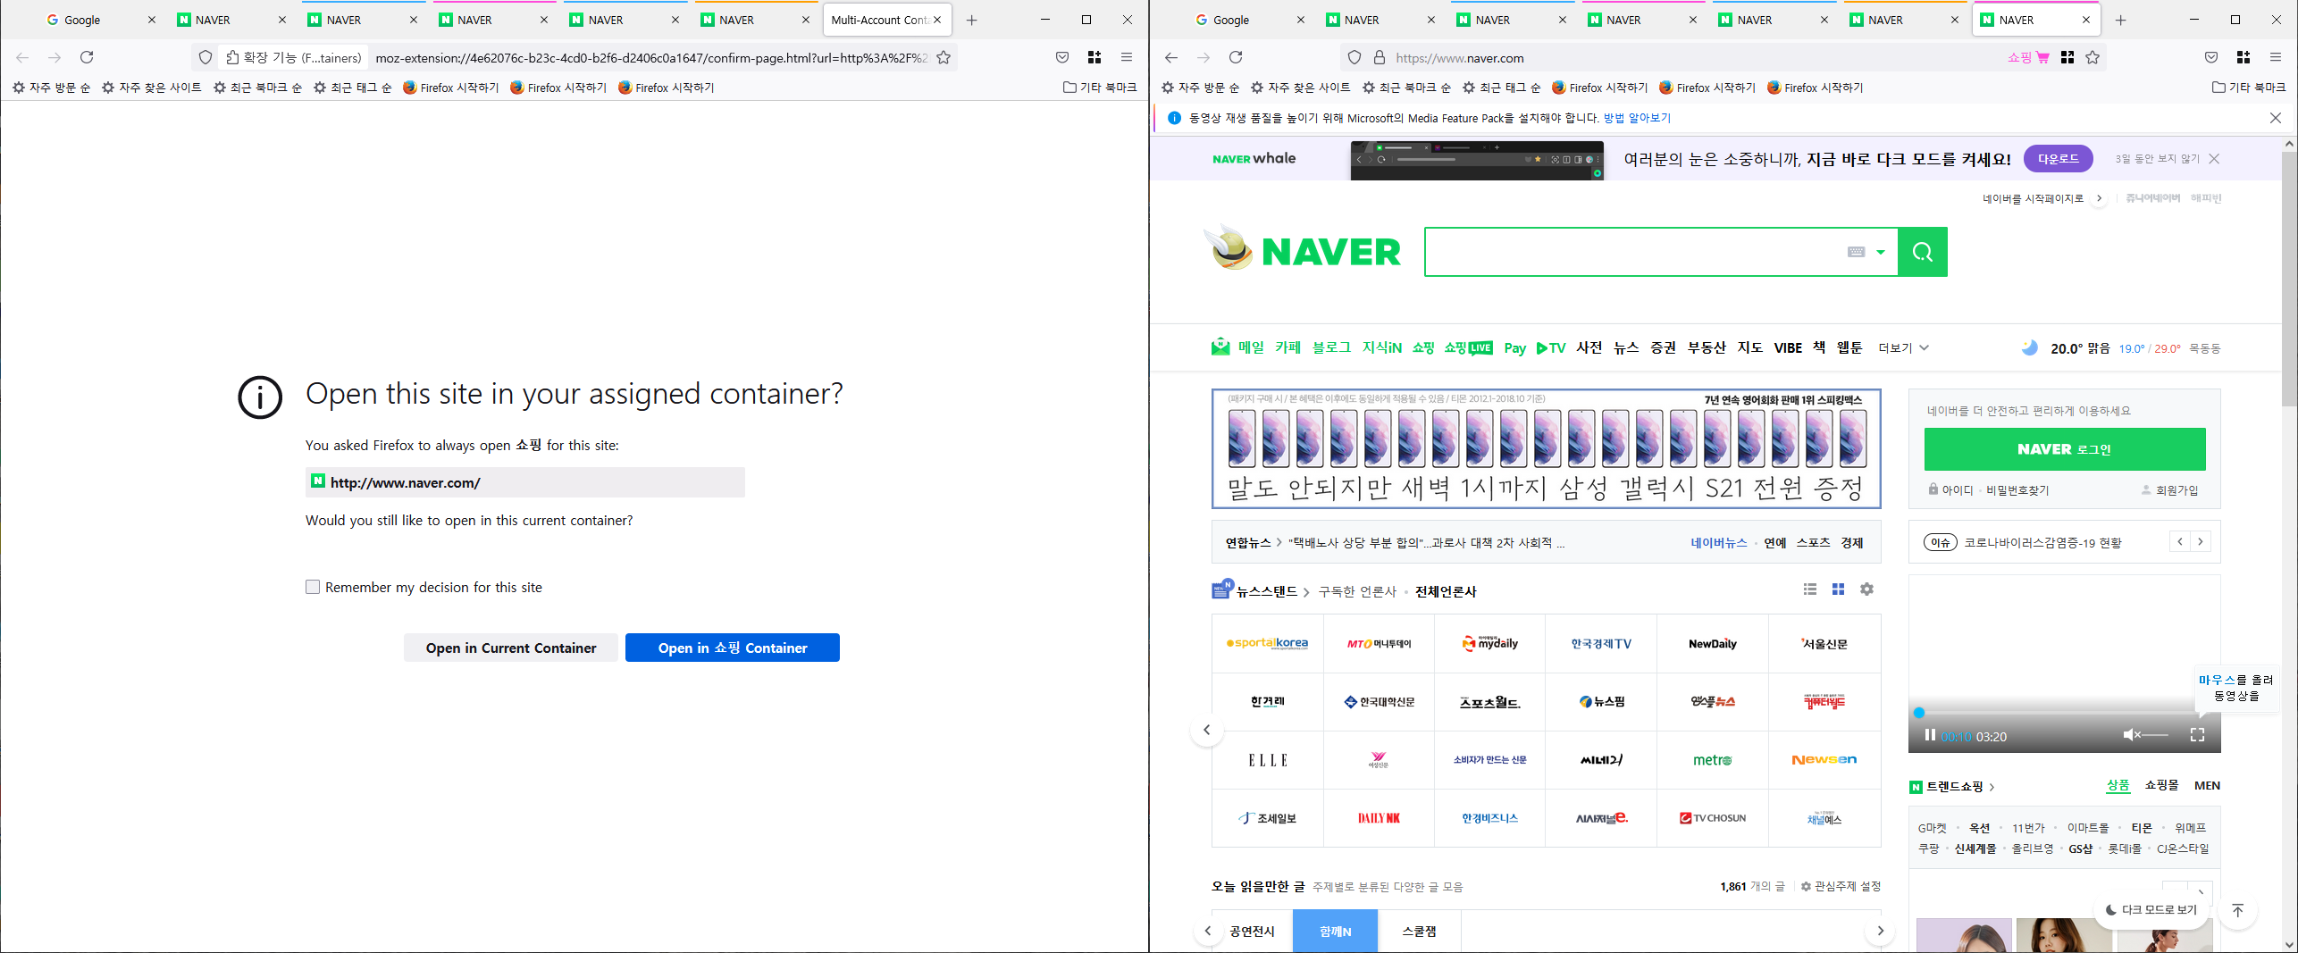Open the on-screen keyboard icon in search box

click(1856, 252)
